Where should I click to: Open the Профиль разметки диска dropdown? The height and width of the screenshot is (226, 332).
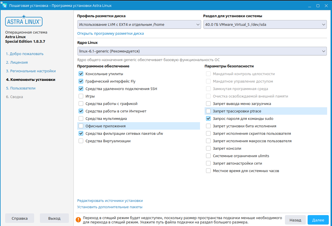pyautogui.click(x=139, y=25)
